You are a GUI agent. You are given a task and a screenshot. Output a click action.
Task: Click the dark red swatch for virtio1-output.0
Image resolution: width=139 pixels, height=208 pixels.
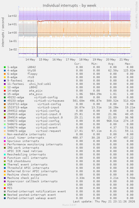5,118
